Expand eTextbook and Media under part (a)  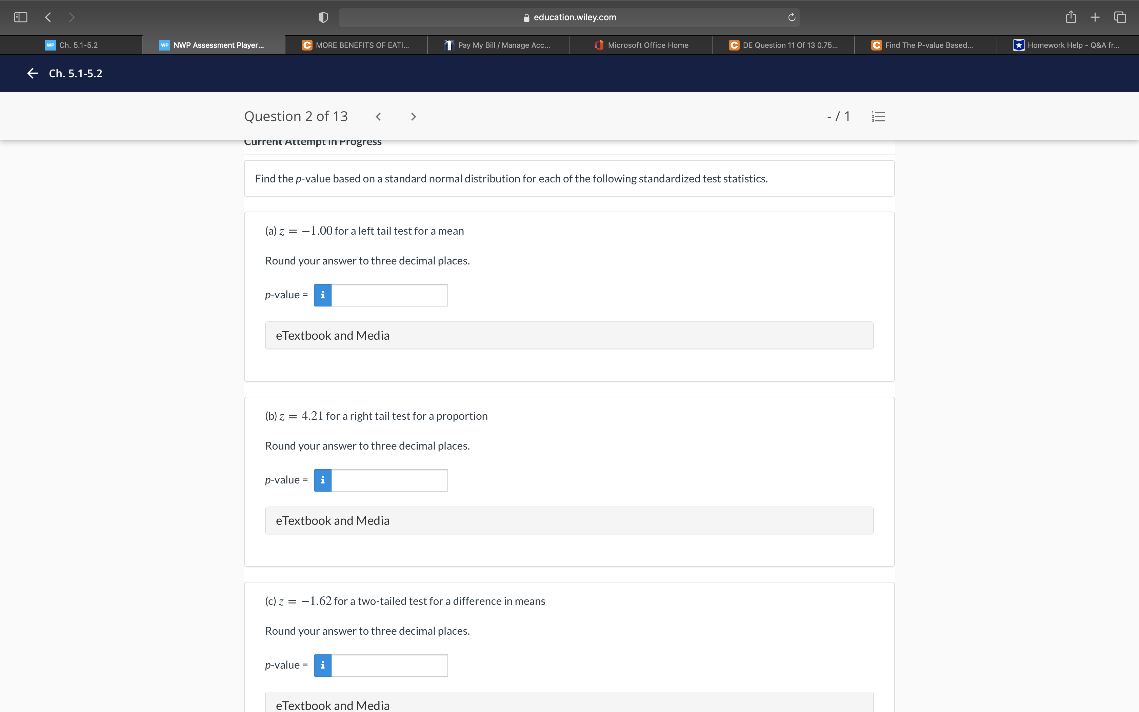[x=568, y=335]
